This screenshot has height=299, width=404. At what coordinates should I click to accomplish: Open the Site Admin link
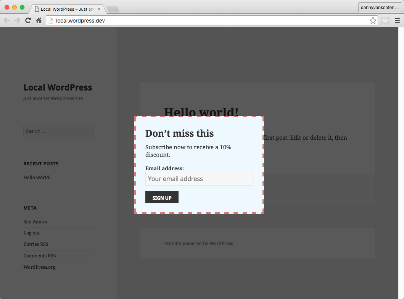pos(35,222)
